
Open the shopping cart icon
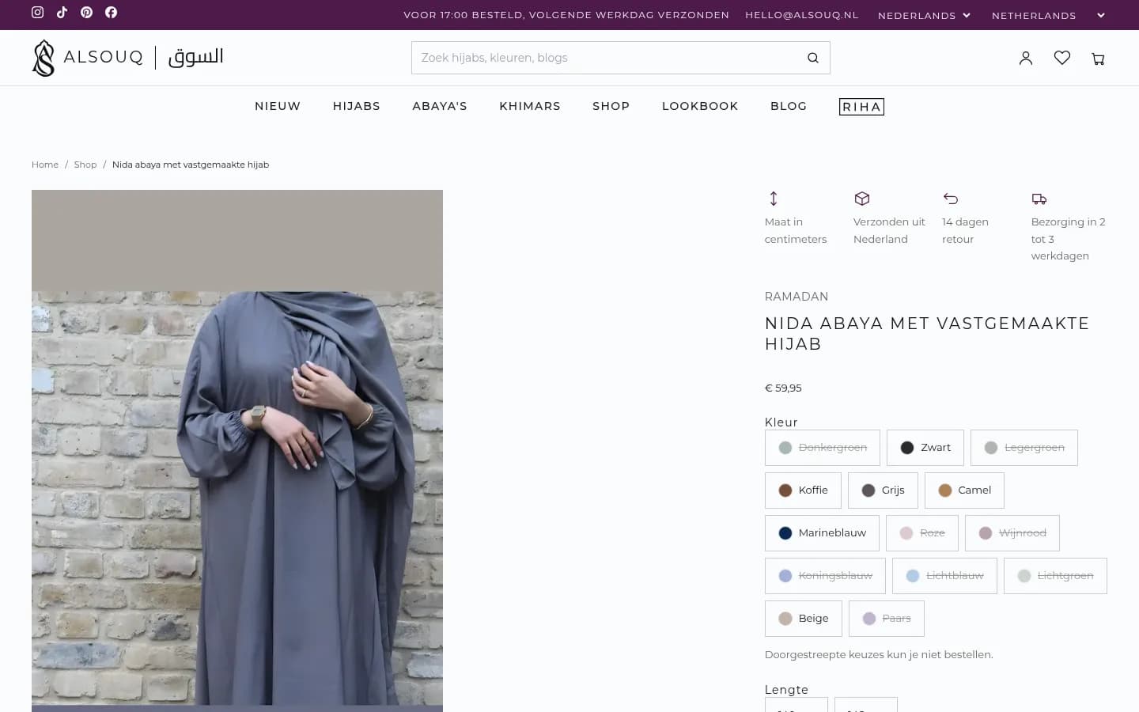point(1098,58)
